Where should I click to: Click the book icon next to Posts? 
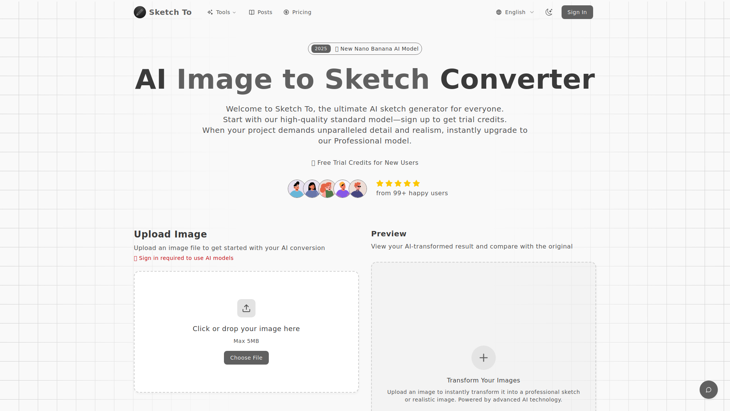[252, 12]
